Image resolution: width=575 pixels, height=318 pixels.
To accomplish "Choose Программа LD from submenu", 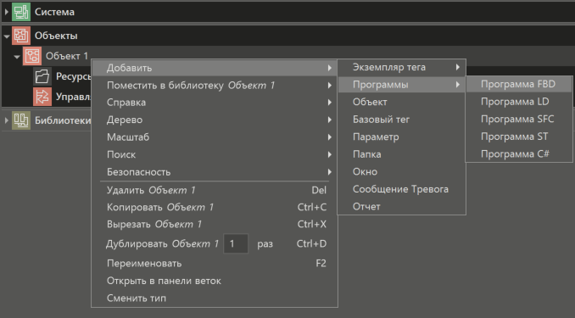I will [518, 102].
